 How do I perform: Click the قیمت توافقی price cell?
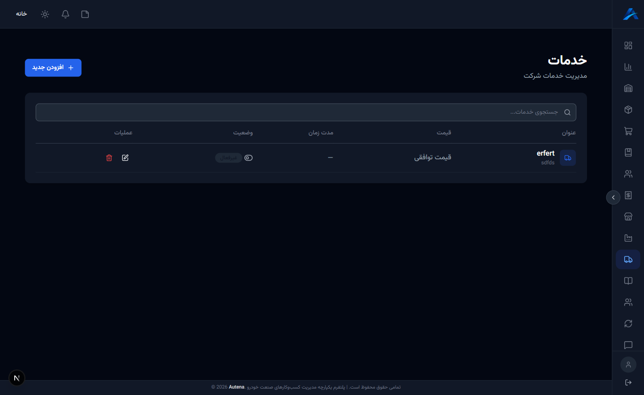click(433, 157)
